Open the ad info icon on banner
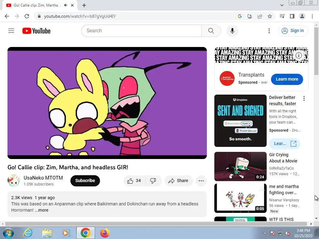This screenshot has width=319, height=239. click(298, 55)
